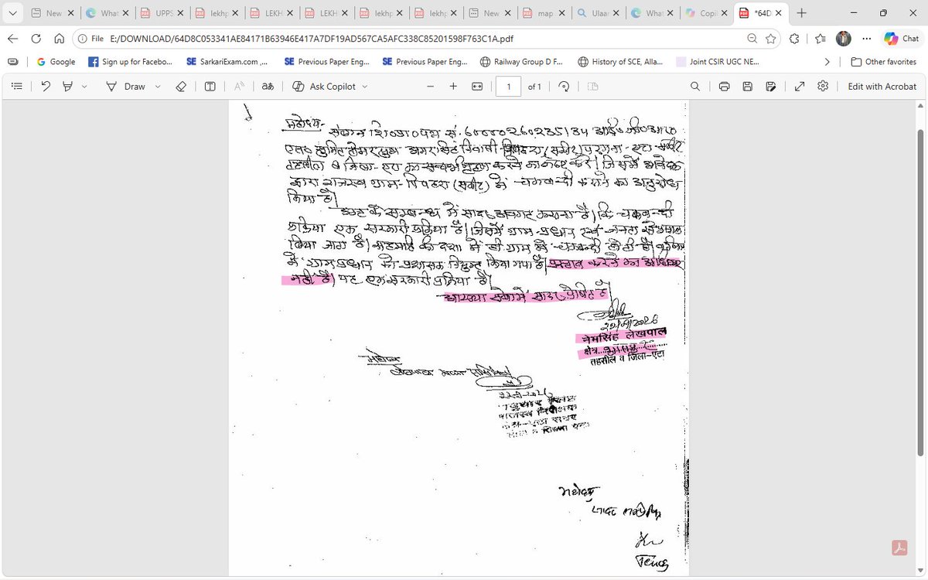Open the tab actions menu chevron
This screenshot has width=928, height=580.
coord(12,12)
